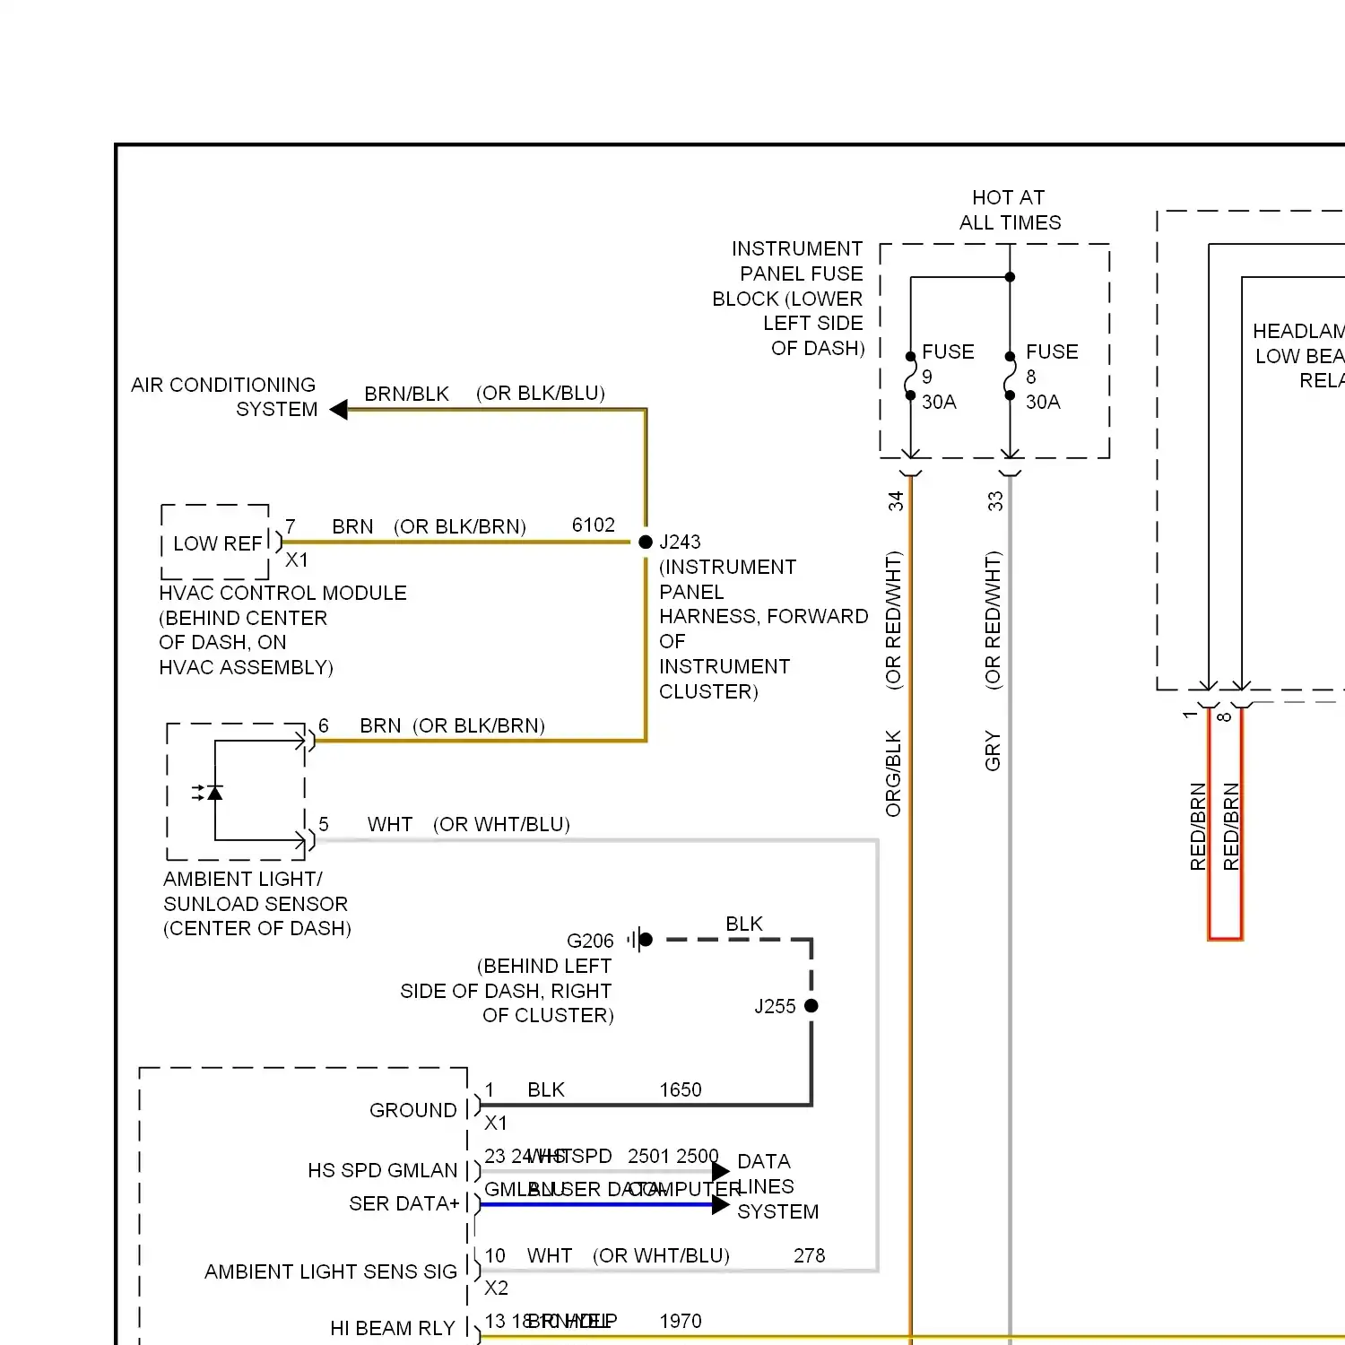Click the X2 connector label

tap(496, 1288)
